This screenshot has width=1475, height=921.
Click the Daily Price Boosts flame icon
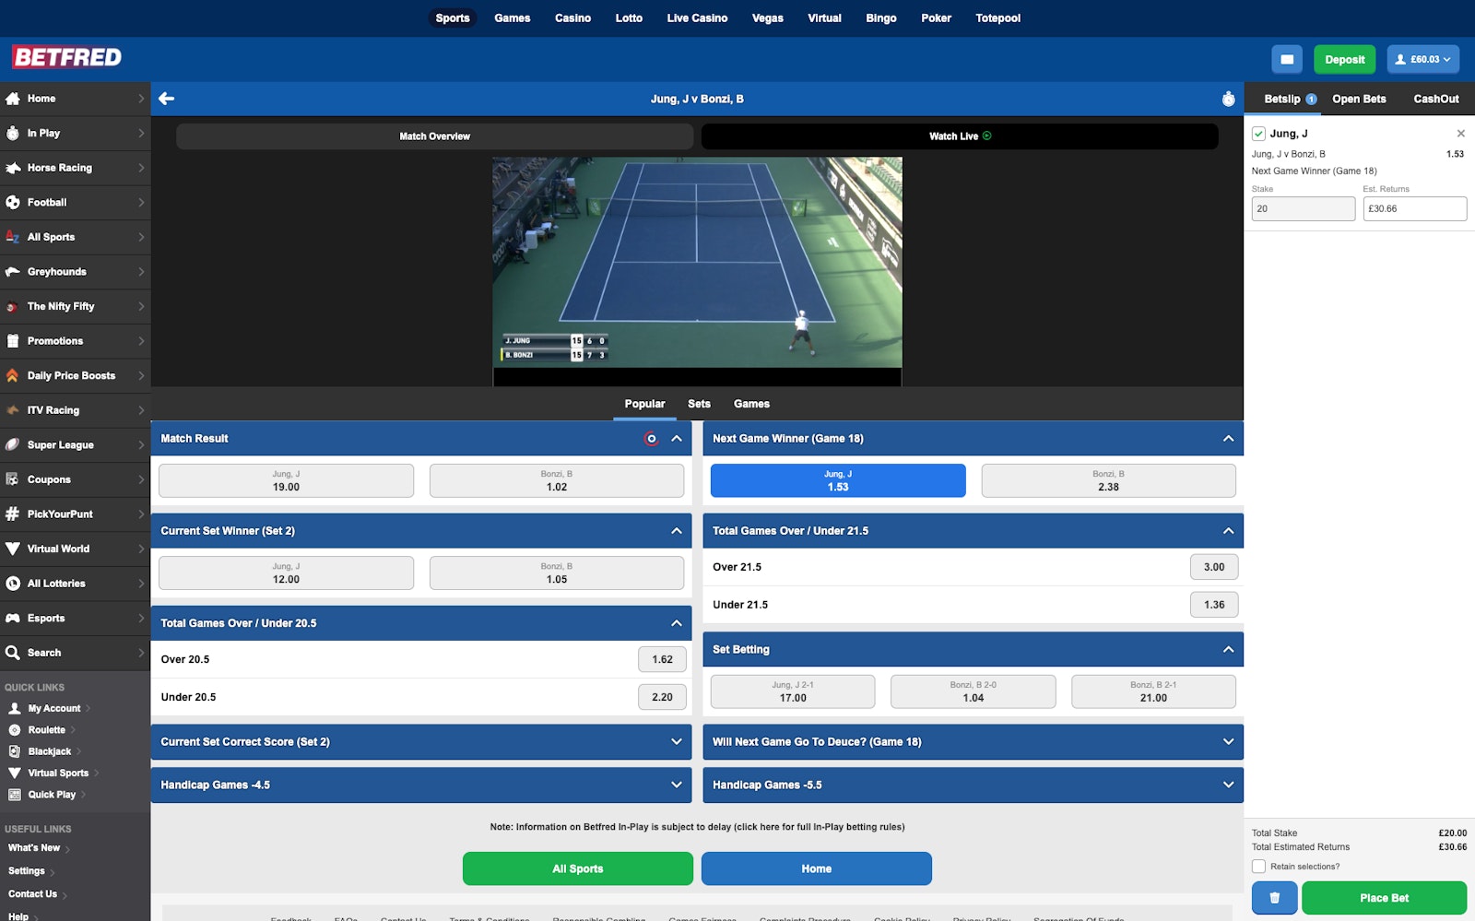[x=13, y=375]
